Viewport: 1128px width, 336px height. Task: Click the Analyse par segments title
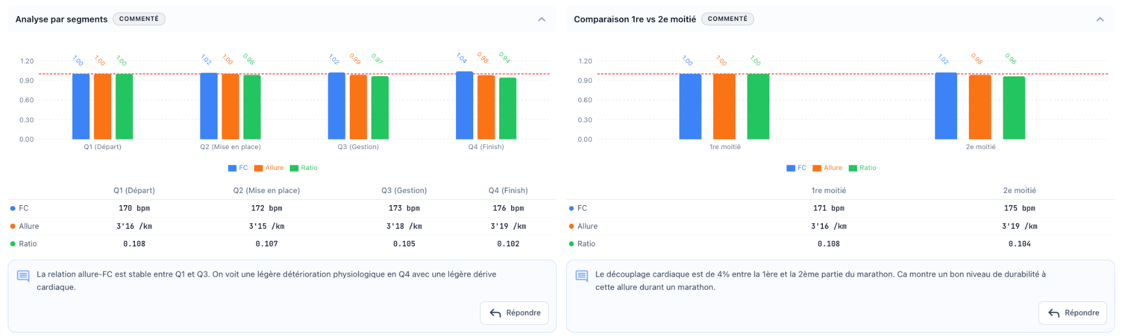(x=62, y=19)
